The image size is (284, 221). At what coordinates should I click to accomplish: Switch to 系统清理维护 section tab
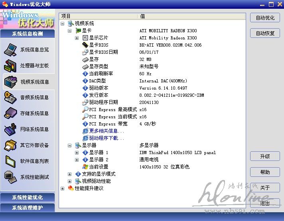point(27,207)
